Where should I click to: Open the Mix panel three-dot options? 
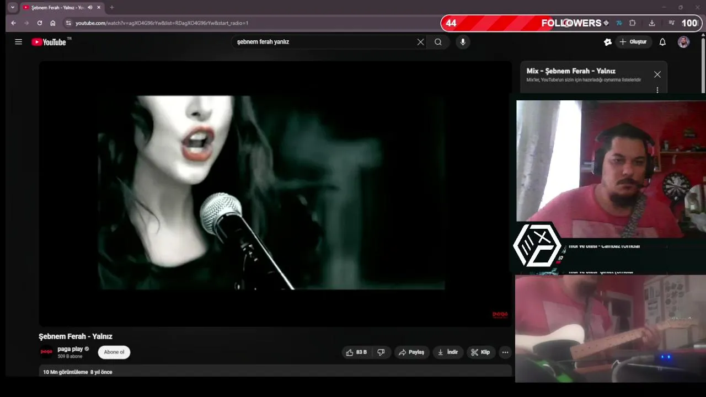(x=657, y=90)
